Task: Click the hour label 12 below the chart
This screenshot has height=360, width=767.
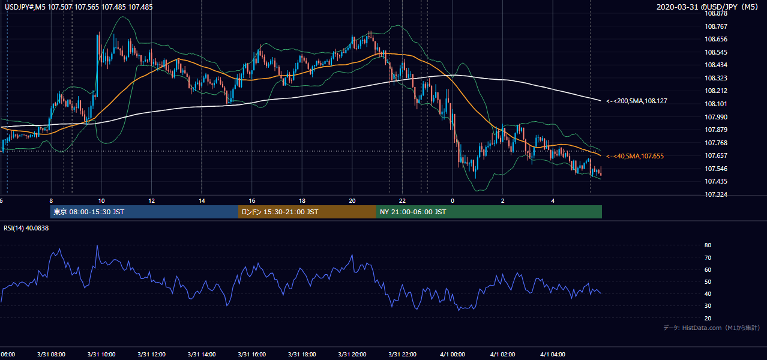Action: [151, 201]
